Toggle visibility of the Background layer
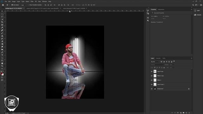This screenshot has height=114, width=203. click(x=152, y=89)
